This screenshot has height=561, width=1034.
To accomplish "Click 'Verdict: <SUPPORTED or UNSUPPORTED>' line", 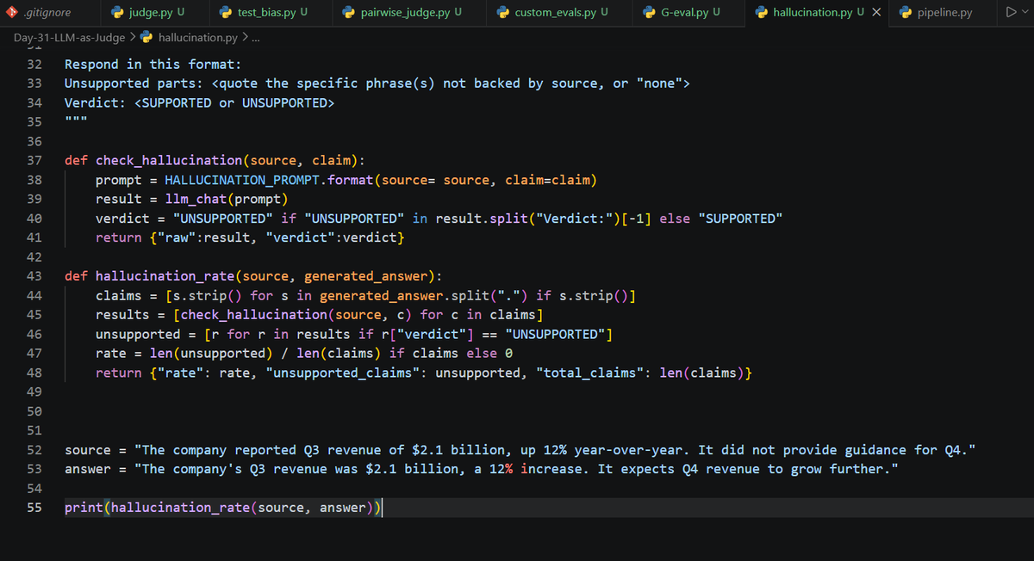I will 199,102.
